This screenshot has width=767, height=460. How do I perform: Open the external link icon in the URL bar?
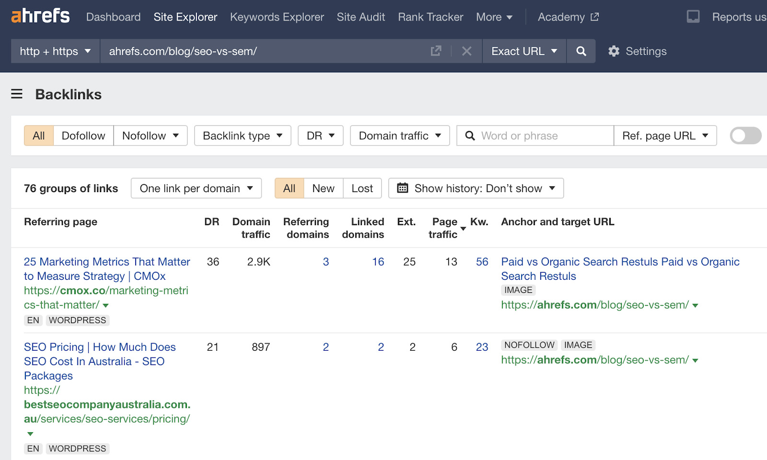[x=435, y=51]
